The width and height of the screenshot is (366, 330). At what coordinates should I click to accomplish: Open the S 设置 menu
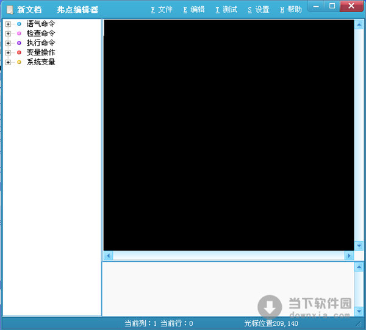[259, 10]
